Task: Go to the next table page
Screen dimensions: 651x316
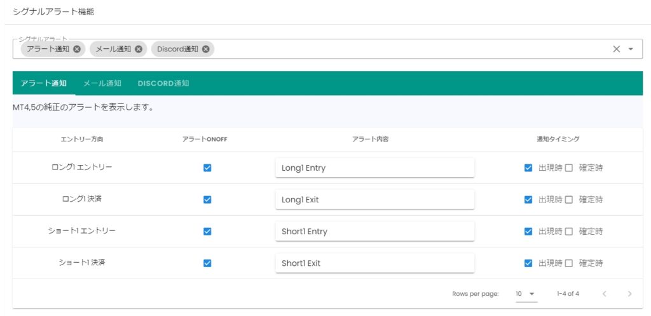Action: 630,294
